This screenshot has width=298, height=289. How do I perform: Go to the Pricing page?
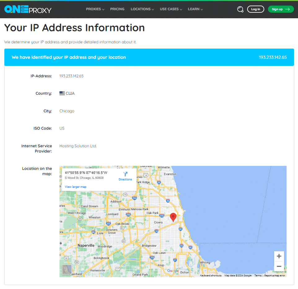click(x=117, y=9)
